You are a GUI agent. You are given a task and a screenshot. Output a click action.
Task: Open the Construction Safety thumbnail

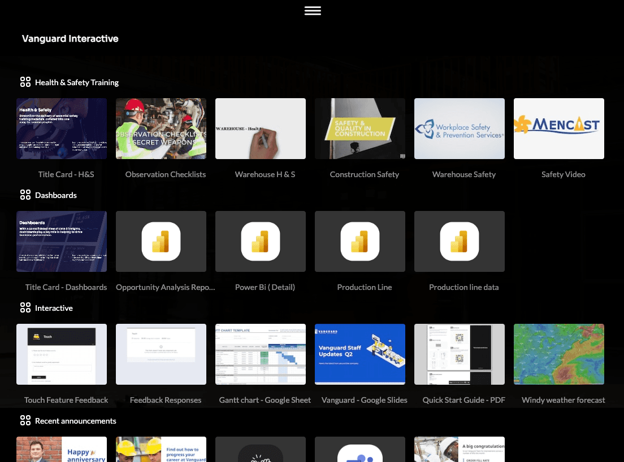[x=359, y=129]
